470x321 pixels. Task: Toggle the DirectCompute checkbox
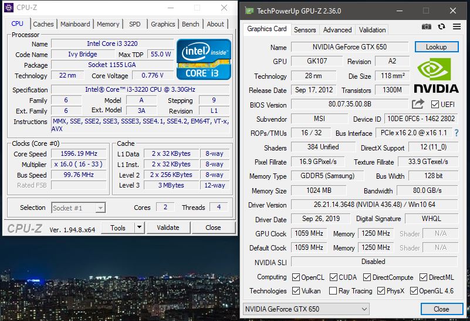pyautogui.click(x=367, y=277)
